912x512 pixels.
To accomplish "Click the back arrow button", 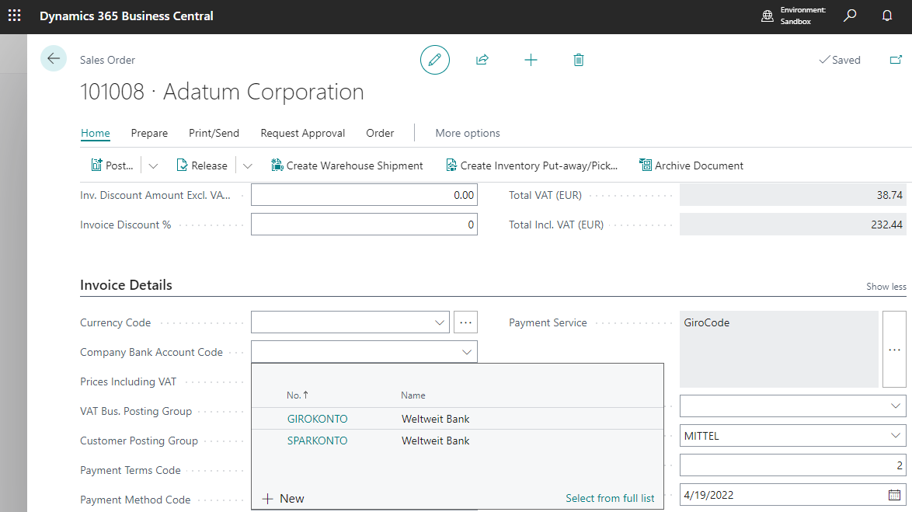I will click(x=54, y=59).
